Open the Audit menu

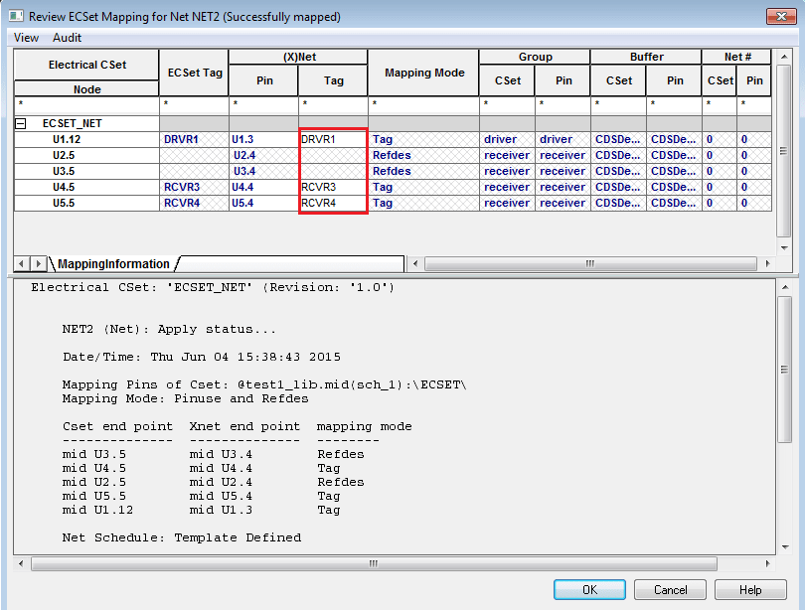point(67,38)
